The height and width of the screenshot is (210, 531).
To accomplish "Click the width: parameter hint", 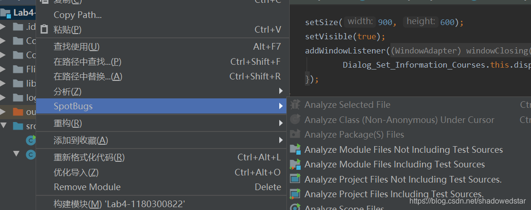I will click(x=360, y=22).
